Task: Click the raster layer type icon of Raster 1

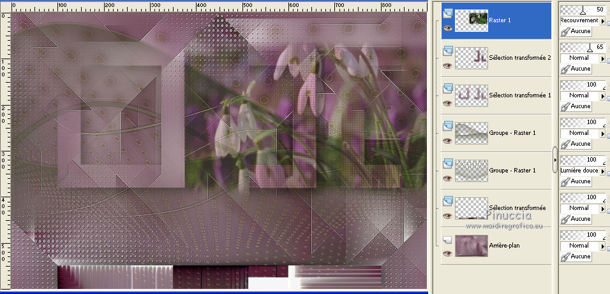Action: 448,15
